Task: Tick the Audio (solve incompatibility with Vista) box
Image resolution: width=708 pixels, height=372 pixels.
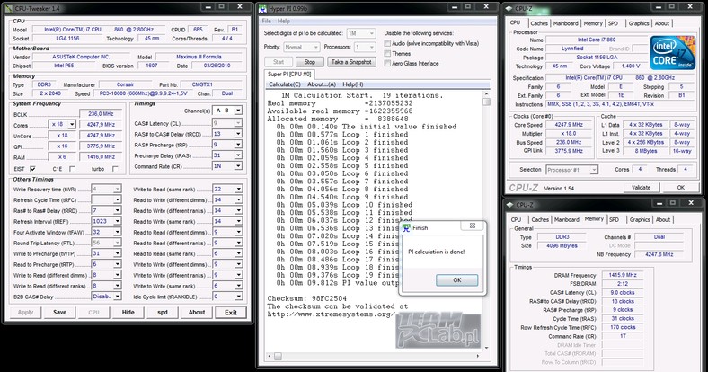Action: (387, 43)
